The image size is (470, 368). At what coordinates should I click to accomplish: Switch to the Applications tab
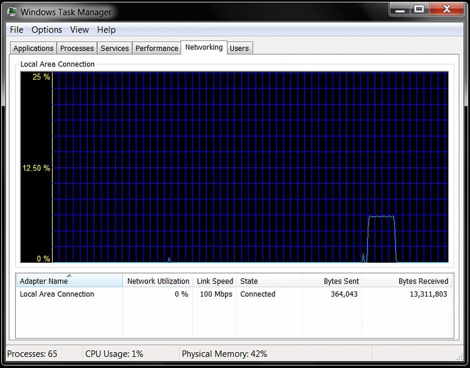pyautogui.click(x=33, y=48)
